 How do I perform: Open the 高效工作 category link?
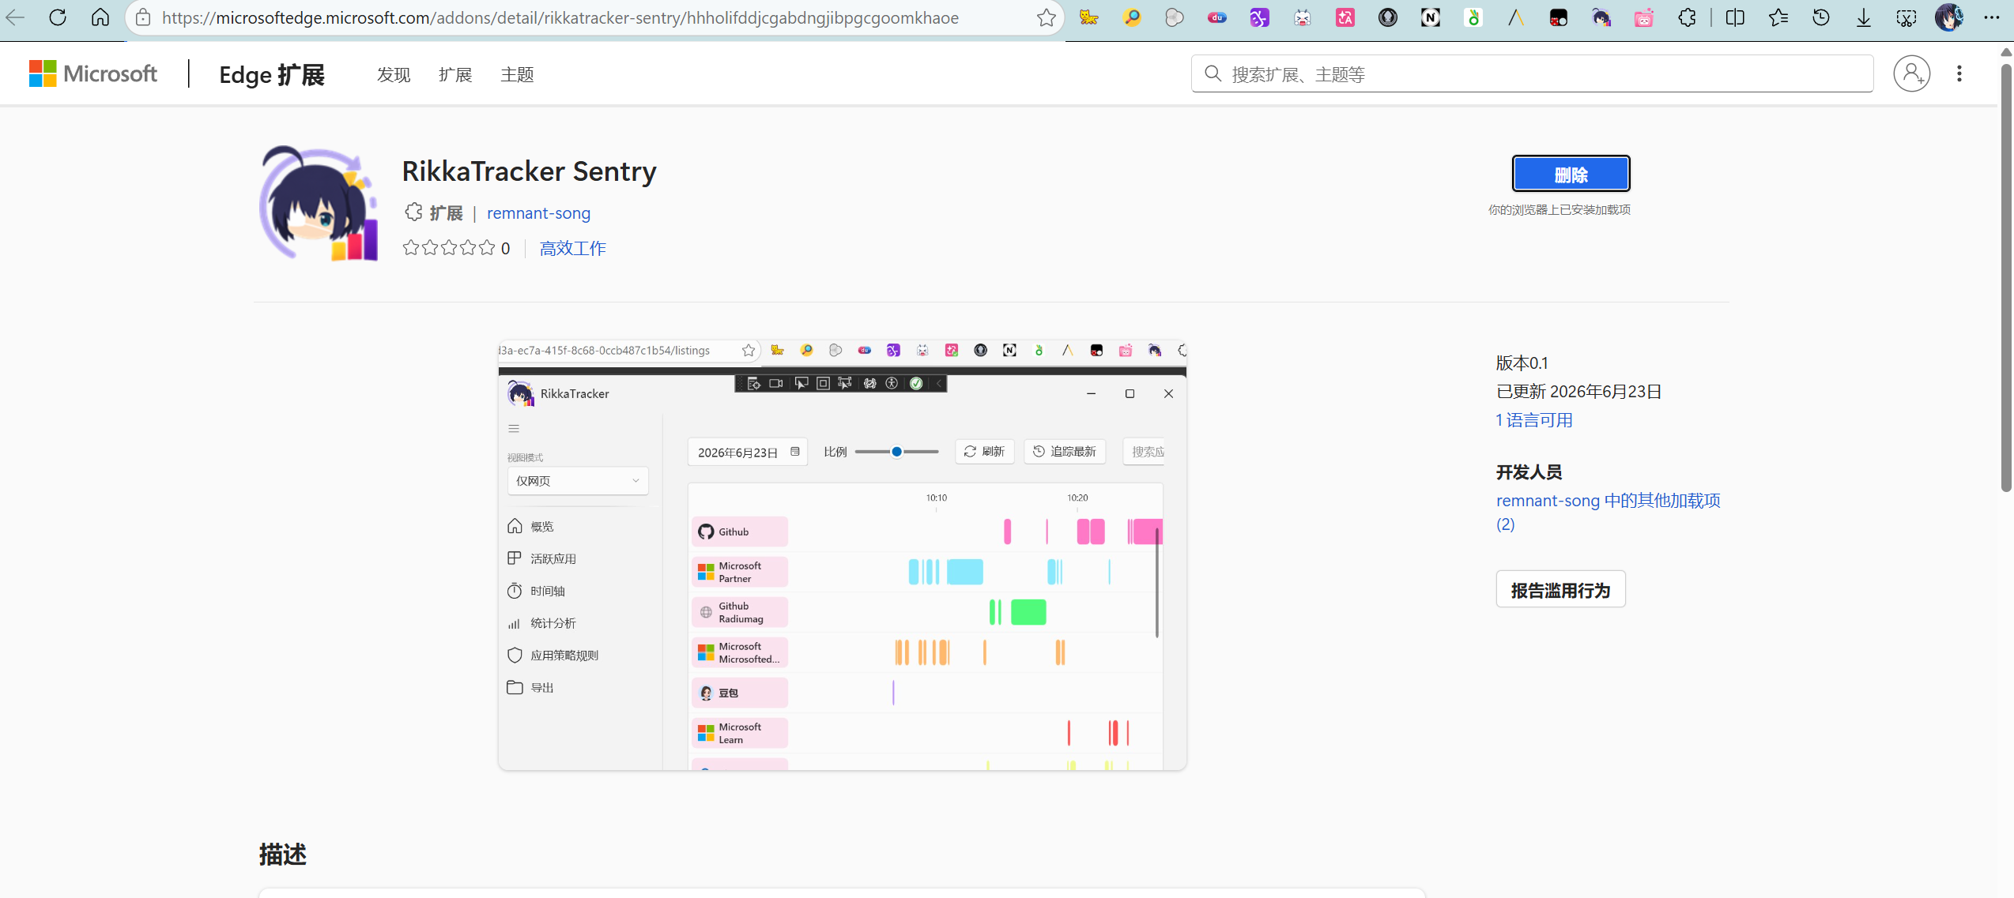(572, 248)
